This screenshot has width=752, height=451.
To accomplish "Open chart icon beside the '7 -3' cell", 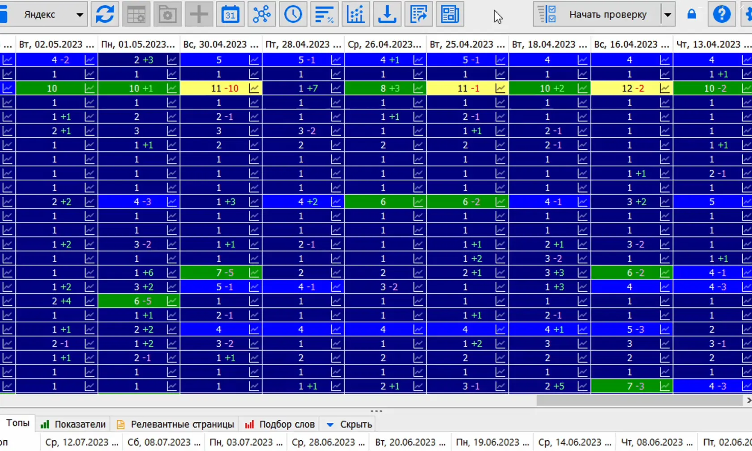I will click(x=665, y=386).
